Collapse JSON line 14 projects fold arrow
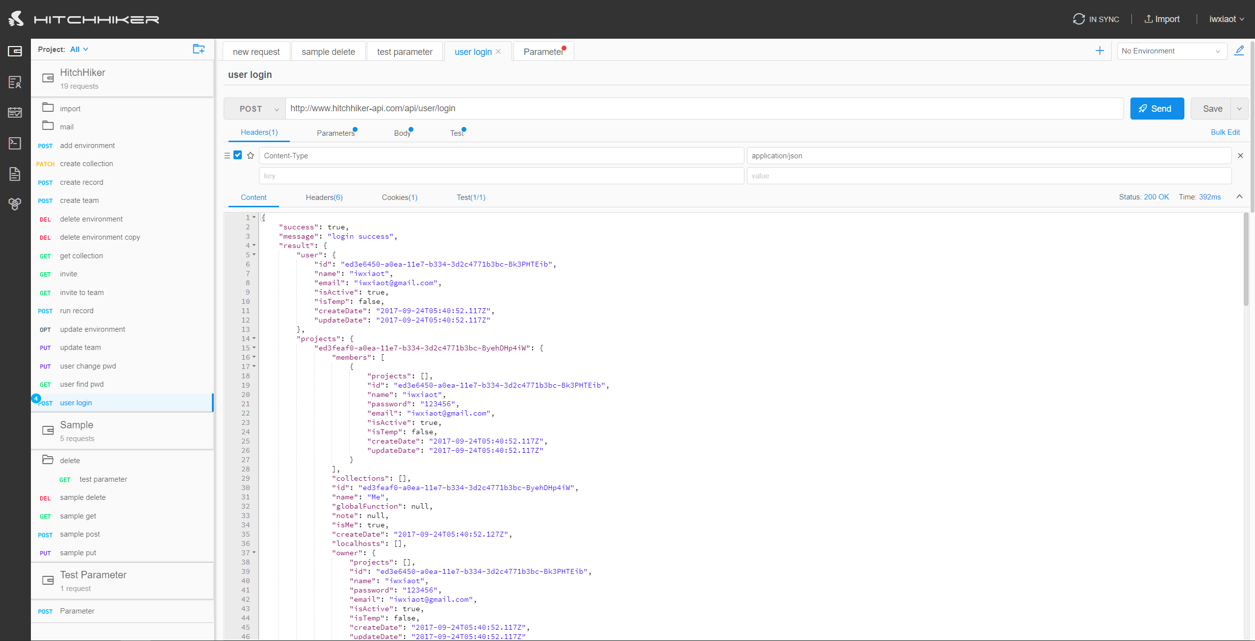Image resolution: width=1255 pixels, height=641 pixels. click(254, 339)
